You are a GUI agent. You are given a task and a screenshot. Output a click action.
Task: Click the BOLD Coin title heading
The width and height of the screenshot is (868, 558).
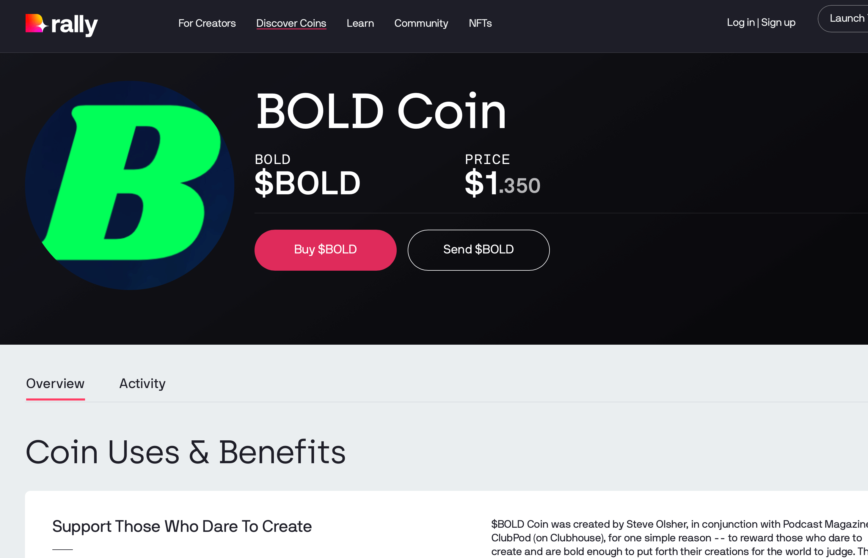click(381, 111)
